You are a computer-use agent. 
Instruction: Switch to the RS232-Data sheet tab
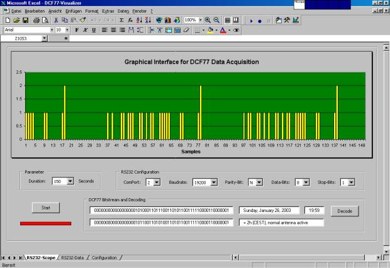72,257
